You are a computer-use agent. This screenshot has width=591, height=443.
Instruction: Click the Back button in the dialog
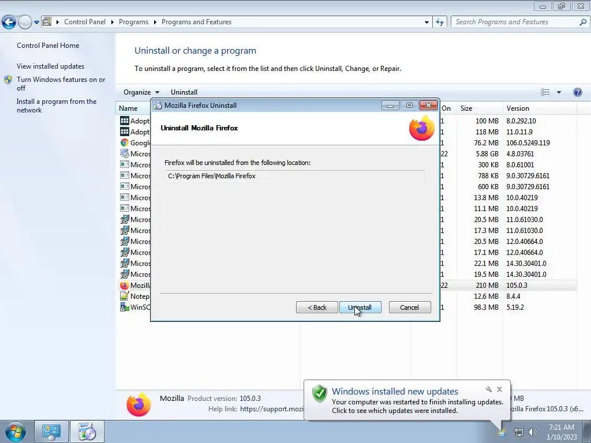tap(317, 307)
